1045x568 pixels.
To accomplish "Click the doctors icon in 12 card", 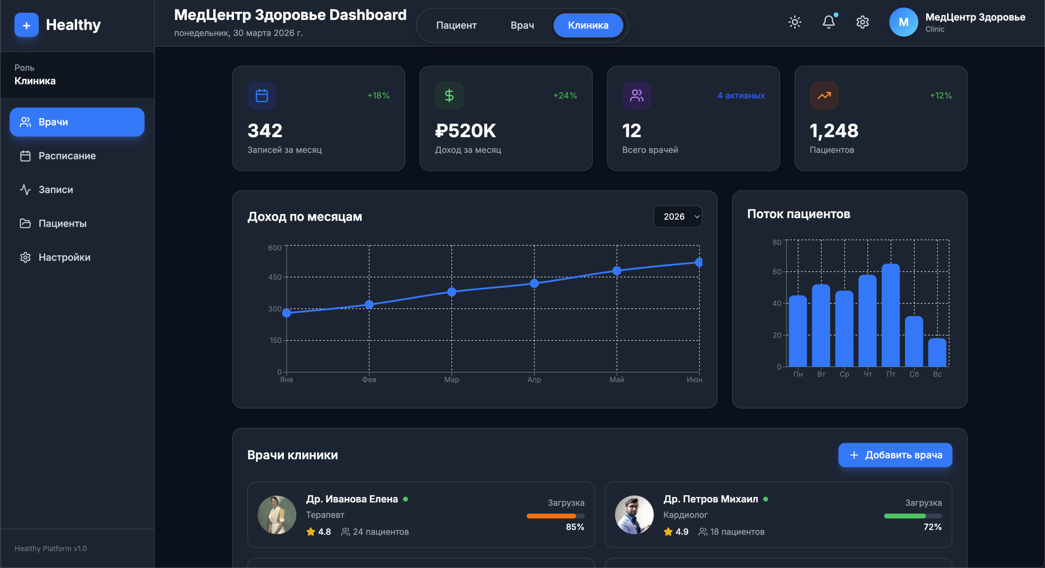I will pos(636,95).
